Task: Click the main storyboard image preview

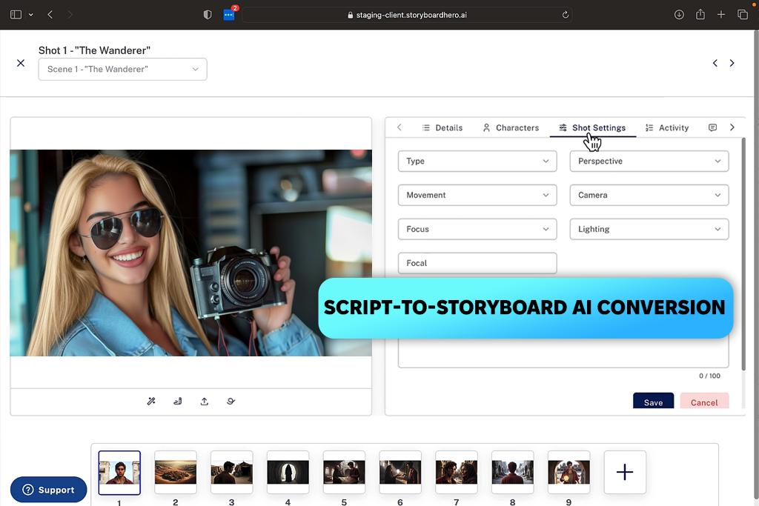Action: (x=190, y=253)
